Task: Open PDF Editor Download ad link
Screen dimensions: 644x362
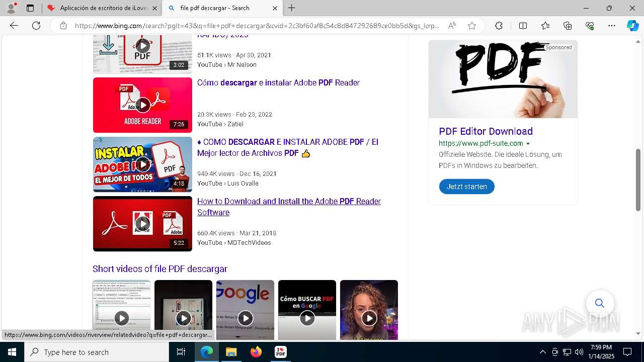Action: 486,131
